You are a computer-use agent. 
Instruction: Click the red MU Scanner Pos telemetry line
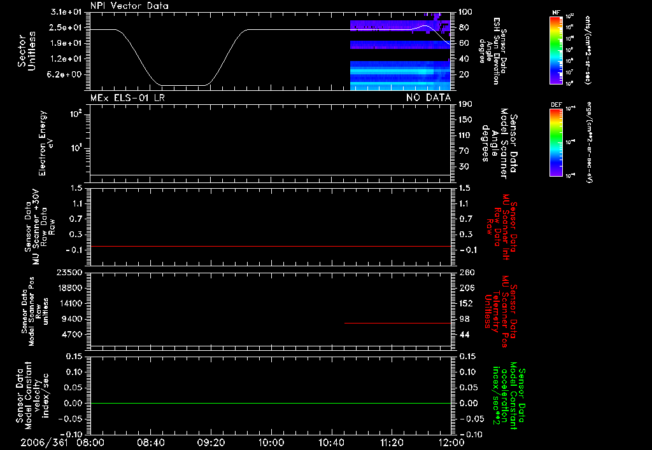click(x=397, y=323)
